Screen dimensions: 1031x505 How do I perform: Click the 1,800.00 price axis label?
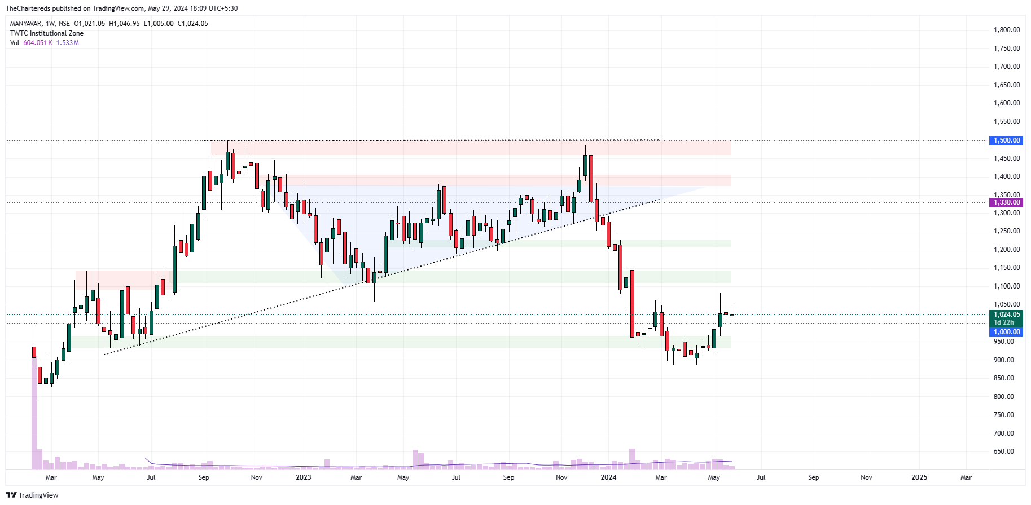pyautogui.click(x=1007, y=30)
